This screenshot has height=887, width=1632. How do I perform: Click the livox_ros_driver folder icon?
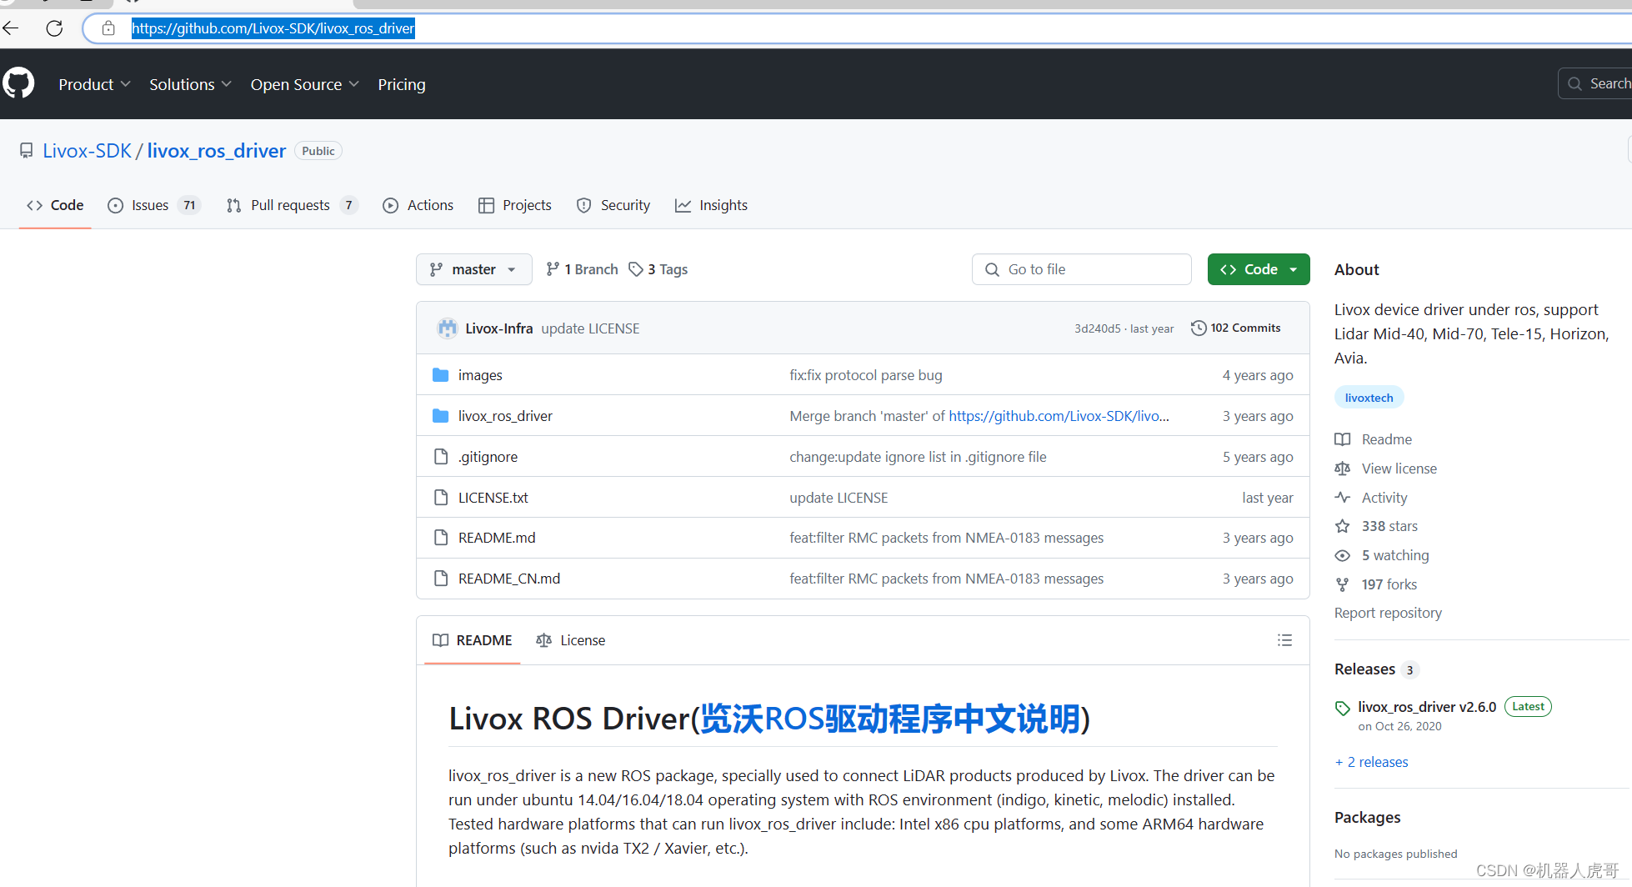[x=441, y=416]
